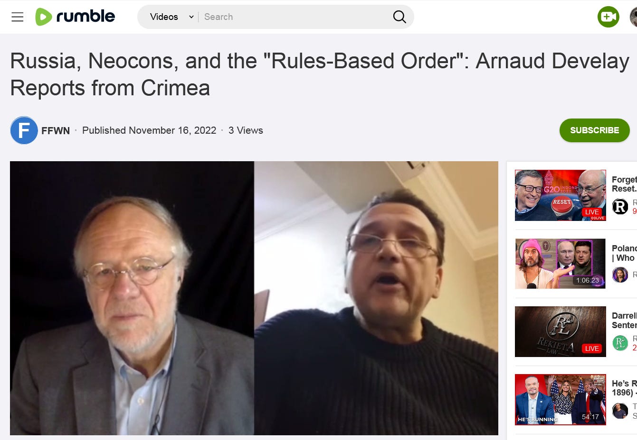Click the Rumble logo

[75, 17]
